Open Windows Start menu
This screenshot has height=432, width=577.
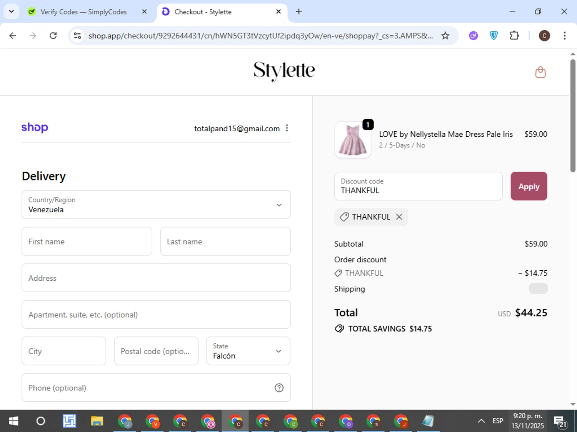13,421
